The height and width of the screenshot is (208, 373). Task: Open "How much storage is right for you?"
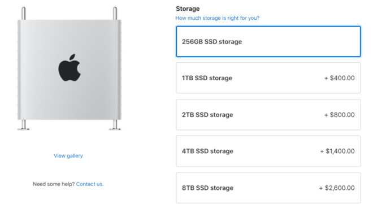tap(218, 18)
